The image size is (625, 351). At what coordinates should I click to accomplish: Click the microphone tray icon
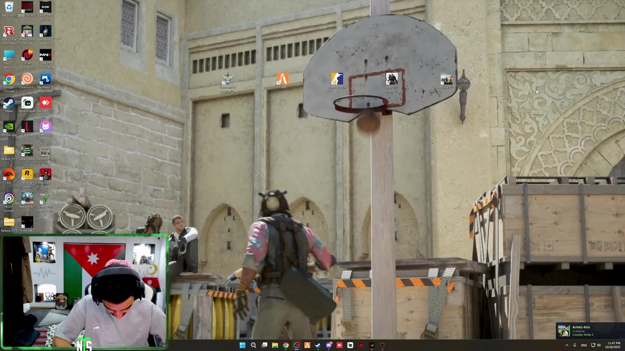pos(575,345)
